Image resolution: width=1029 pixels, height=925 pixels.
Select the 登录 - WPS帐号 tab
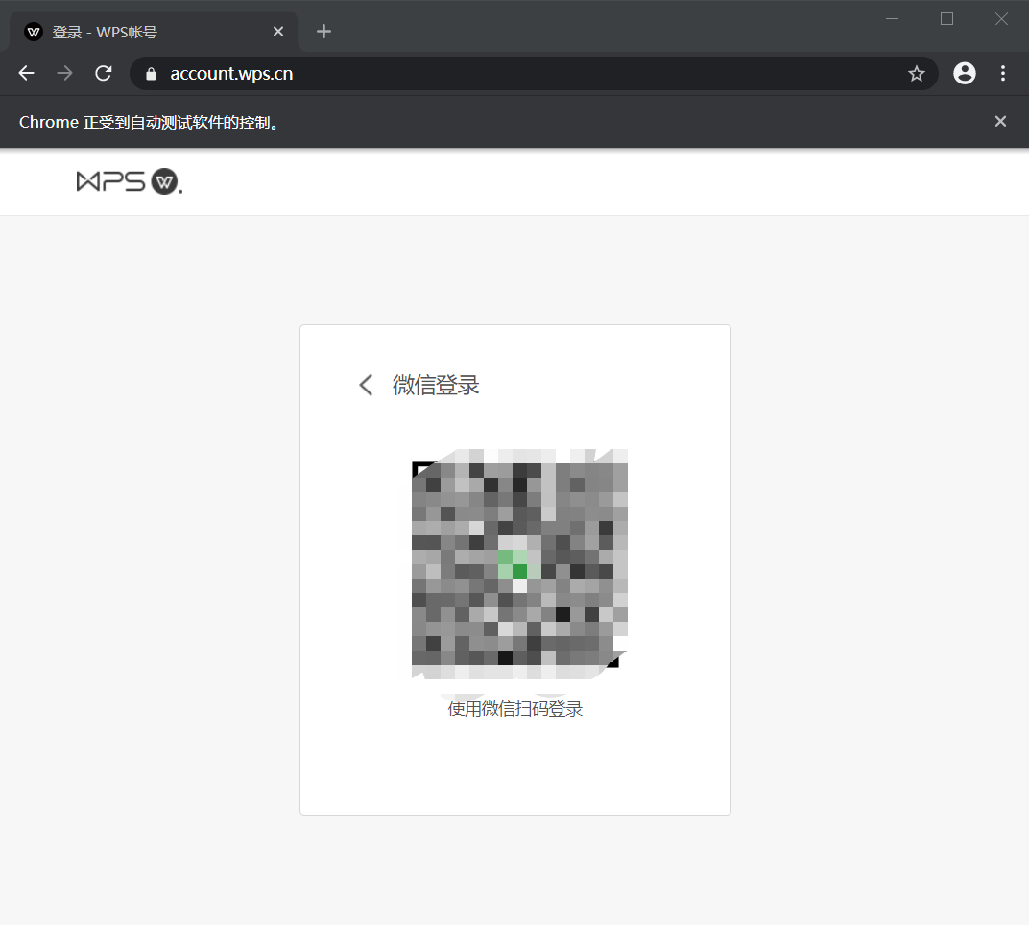[x=144, y=31]
